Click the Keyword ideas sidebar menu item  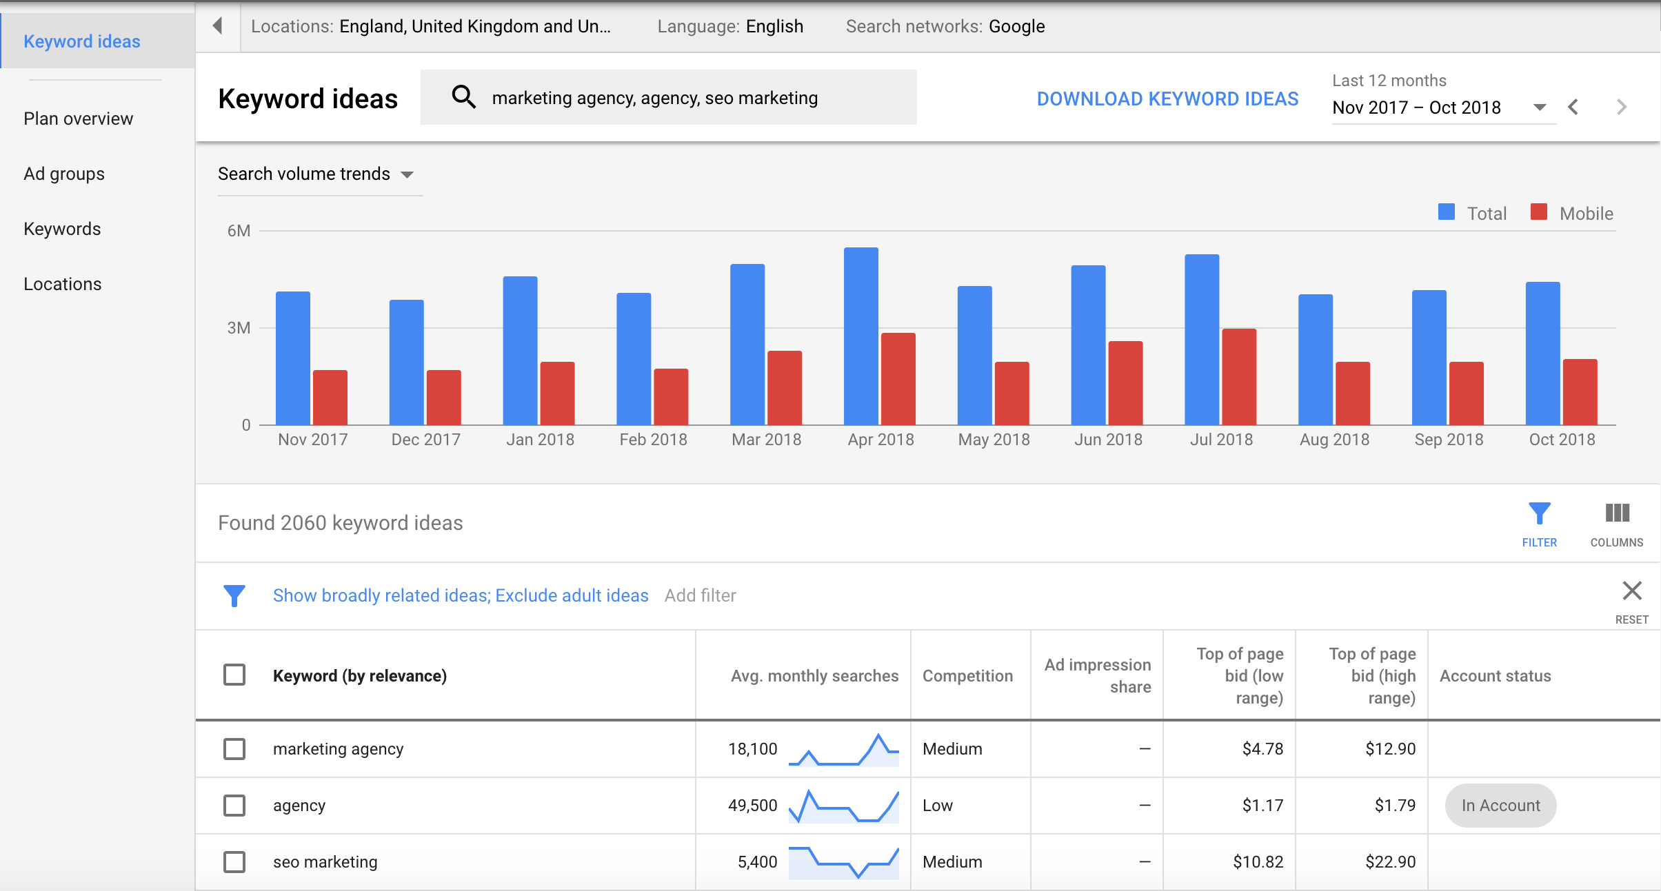pyautogui.click(x=83, y=41)
